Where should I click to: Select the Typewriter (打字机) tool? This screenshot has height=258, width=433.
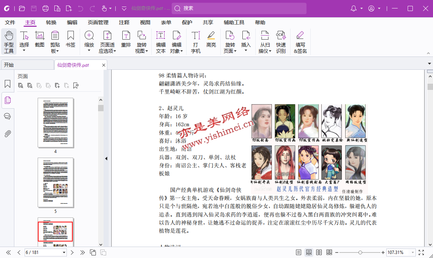[195, 42]
